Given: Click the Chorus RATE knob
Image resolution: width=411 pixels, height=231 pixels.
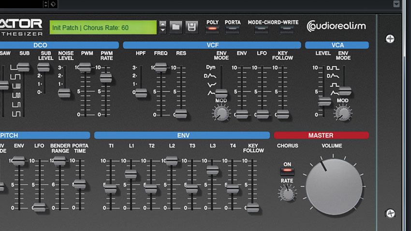Looking at the screenshot, I should coord(287,194).
